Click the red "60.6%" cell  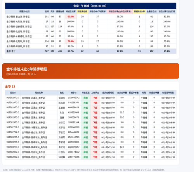click(x=71, y=17)
